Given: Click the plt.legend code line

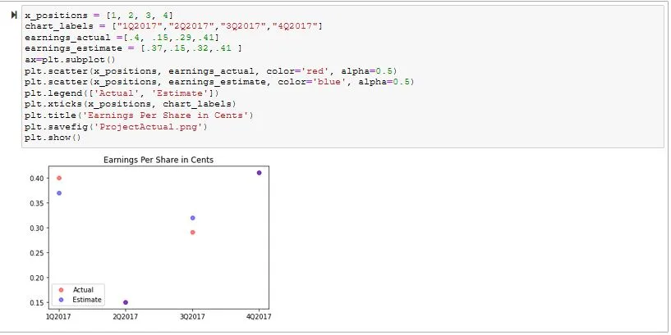Looking at the screenshot, I should tap(122, 93).
